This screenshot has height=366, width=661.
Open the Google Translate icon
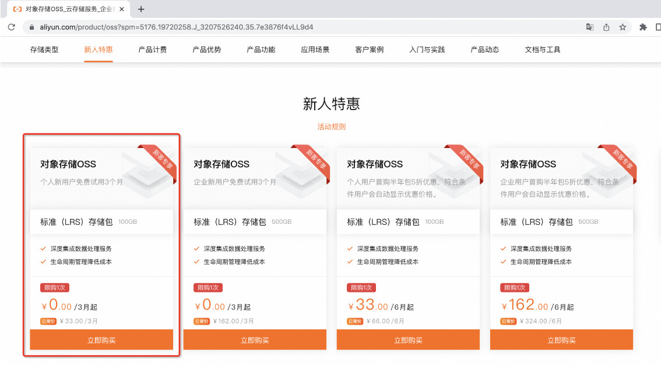pyautogui.click(x=590, y=27)
